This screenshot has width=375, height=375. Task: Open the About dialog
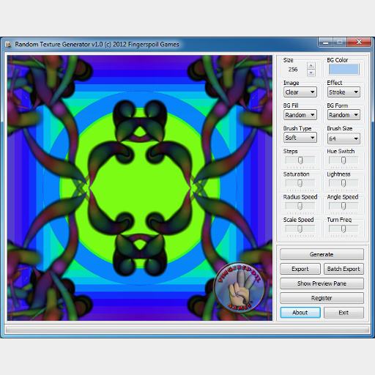coord(300,313)
